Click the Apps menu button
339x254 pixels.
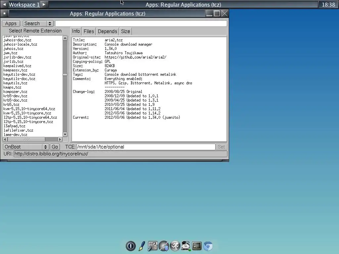point(11,23)
